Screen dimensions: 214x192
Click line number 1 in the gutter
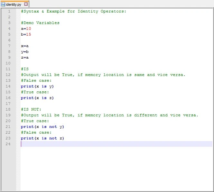(x=9, y=11)
